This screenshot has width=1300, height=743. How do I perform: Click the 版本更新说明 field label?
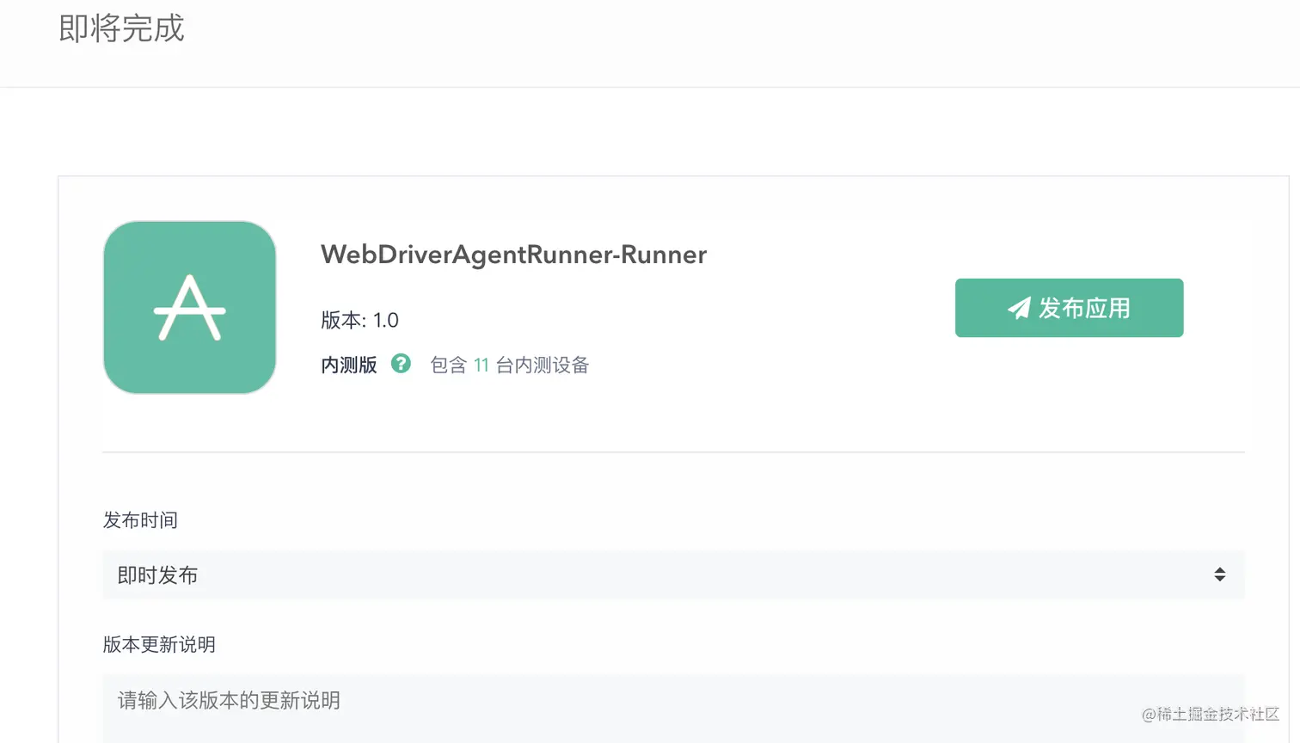[159, 645]
